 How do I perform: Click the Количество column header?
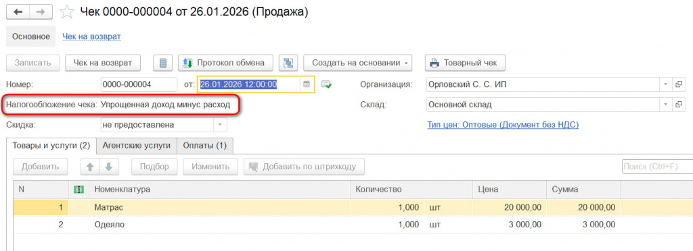(x=411, y=190)
